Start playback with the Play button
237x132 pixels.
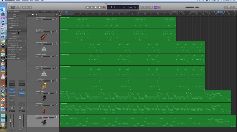pos(100,7)
